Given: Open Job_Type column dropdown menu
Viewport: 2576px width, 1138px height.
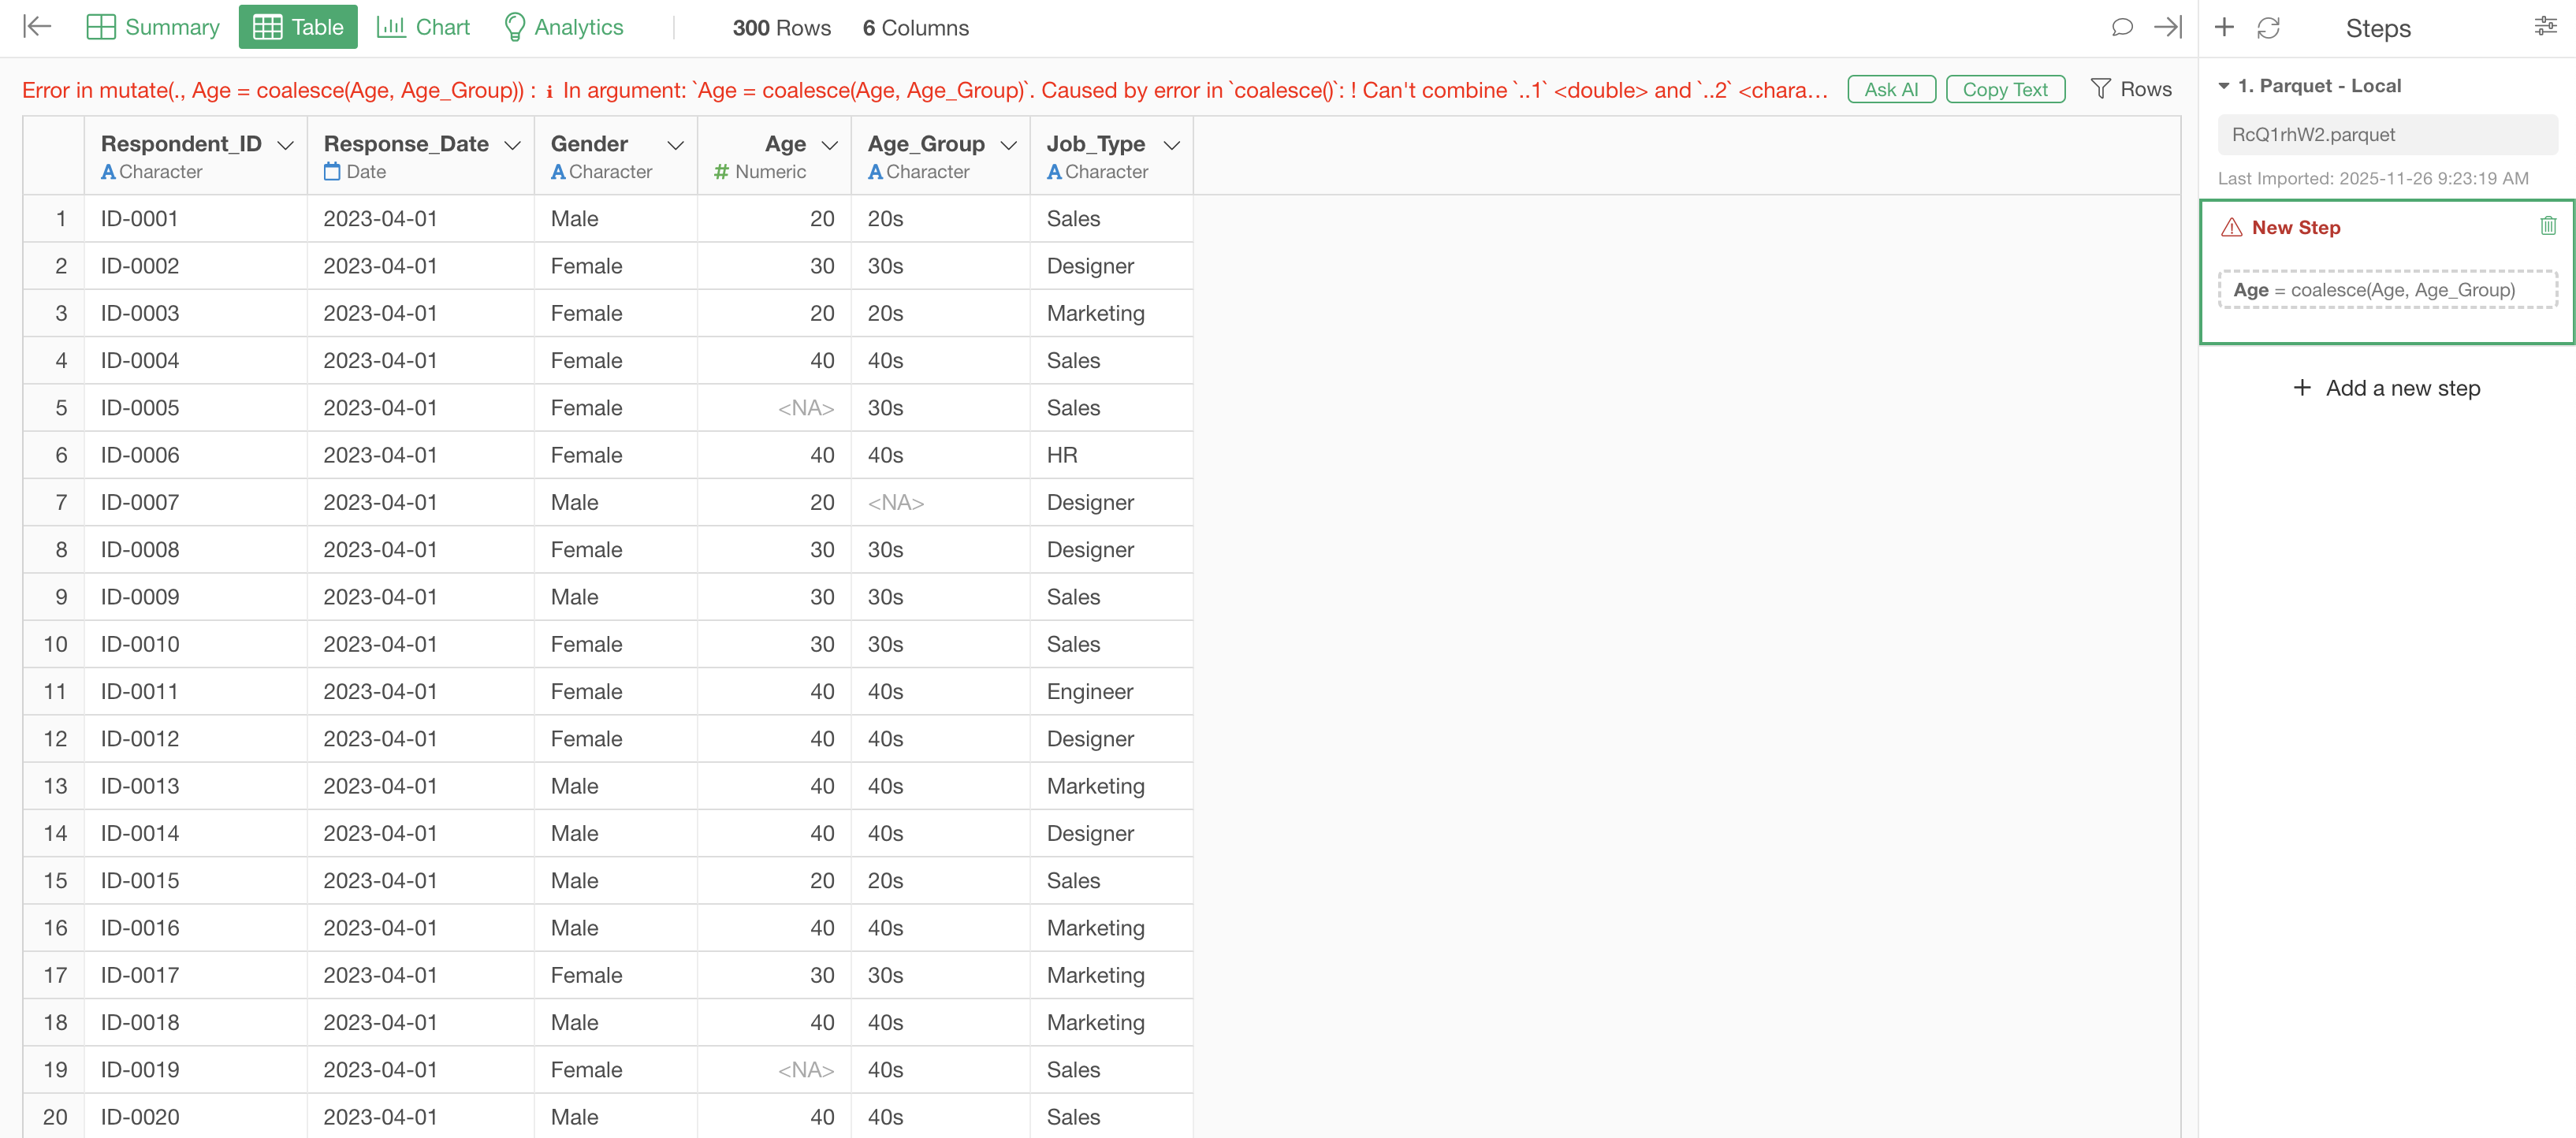Looking at the screenshot, I should (1172, 145).
